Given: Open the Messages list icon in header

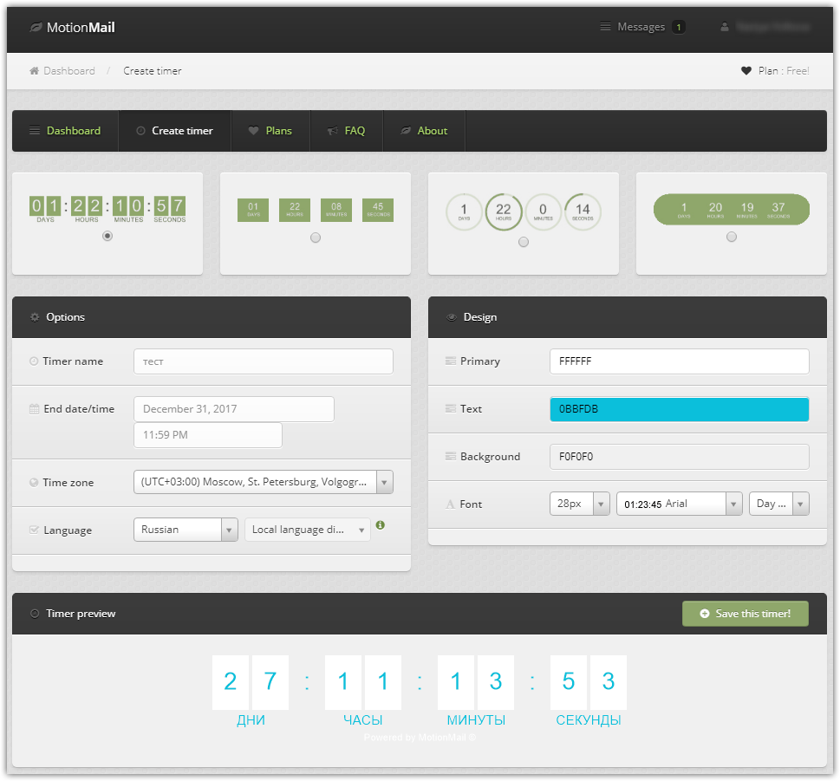Looking at the screenshot, I should pyautogui.click(x=605, y=27).
